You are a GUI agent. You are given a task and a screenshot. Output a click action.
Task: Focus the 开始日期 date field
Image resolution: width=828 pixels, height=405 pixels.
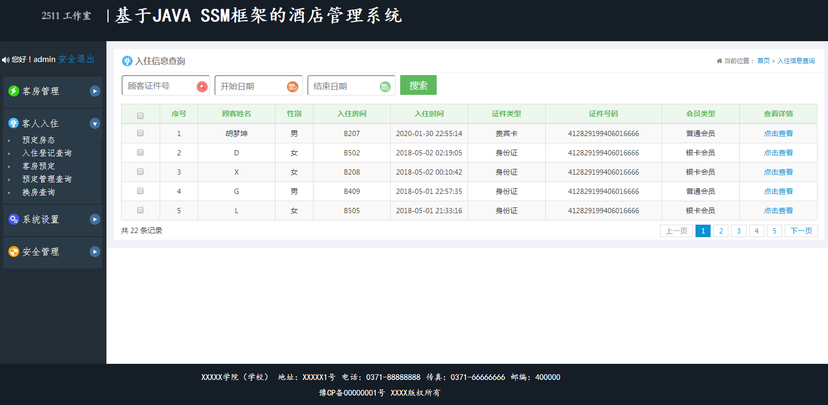258,85
